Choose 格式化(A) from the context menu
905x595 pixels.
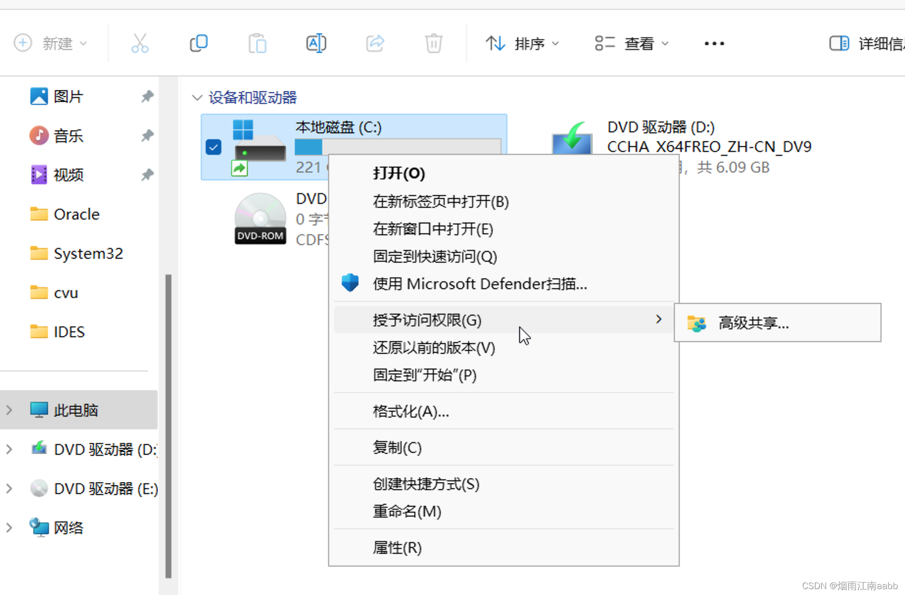point(410,412)
